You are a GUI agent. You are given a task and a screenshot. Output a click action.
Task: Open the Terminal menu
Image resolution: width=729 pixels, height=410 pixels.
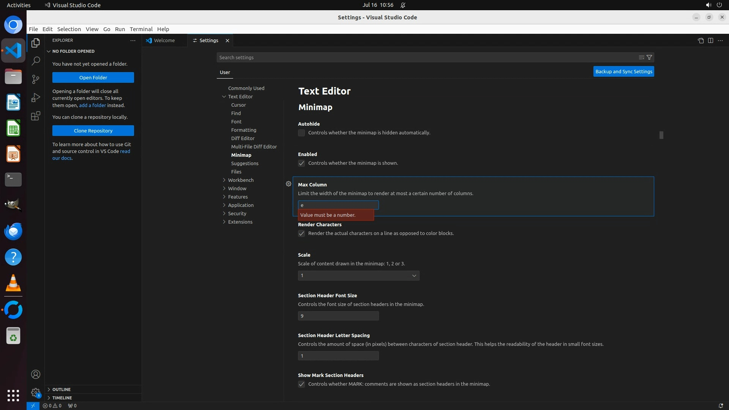pyautogui.click(x=141, y=29)
